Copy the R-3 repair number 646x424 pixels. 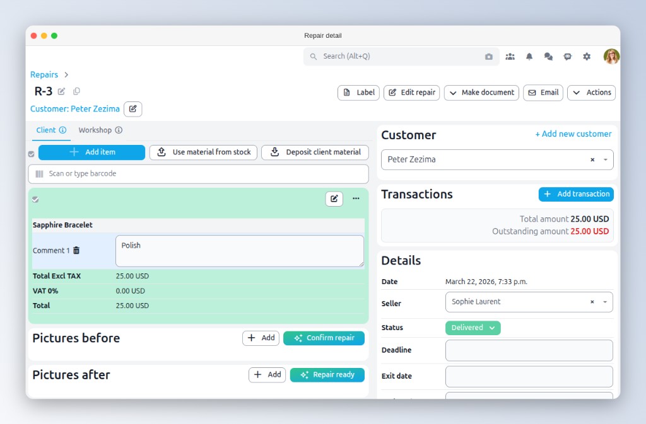(x=77, y=91)
